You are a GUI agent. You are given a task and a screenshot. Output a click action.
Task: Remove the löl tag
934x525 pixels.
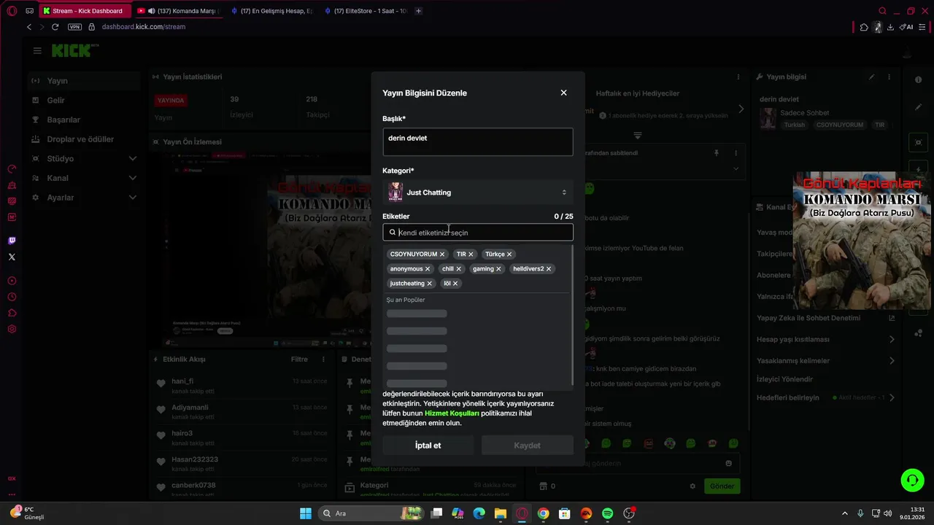[x=455, y=284]
